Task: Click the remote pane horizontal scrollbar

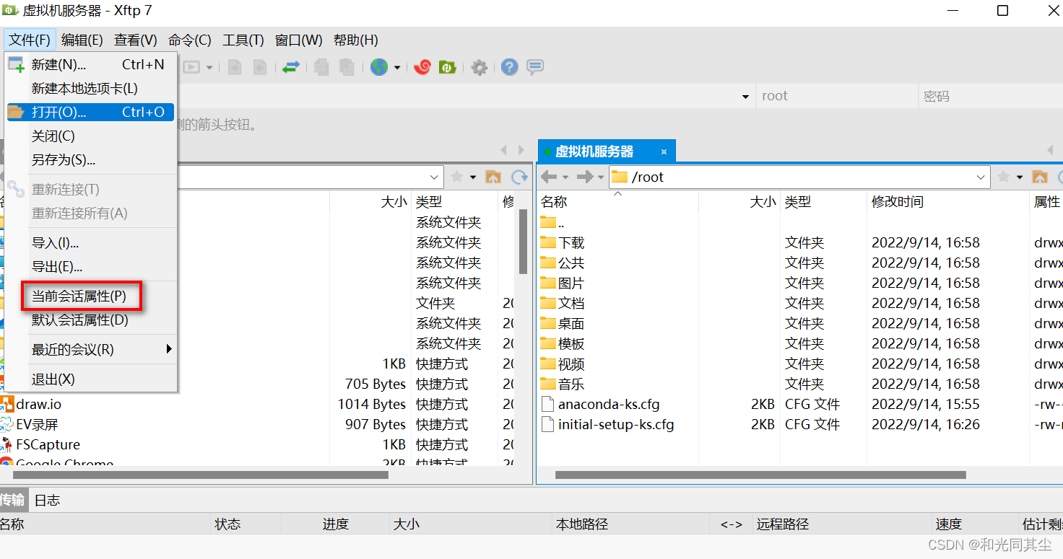Action: [760, 475]
